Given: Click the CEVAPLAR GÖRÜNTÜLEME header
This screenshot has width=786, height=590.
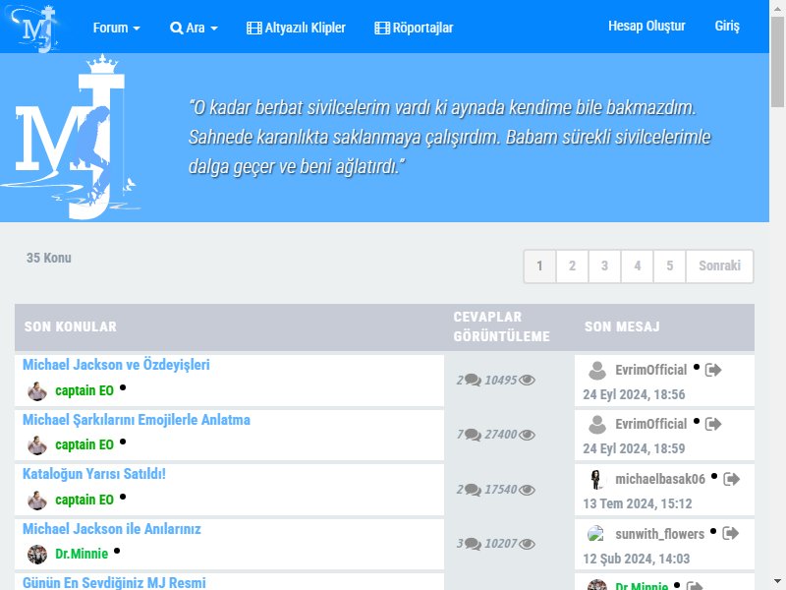Looking at the screenshot, I should pyautogui.click(x=501, y=326).
